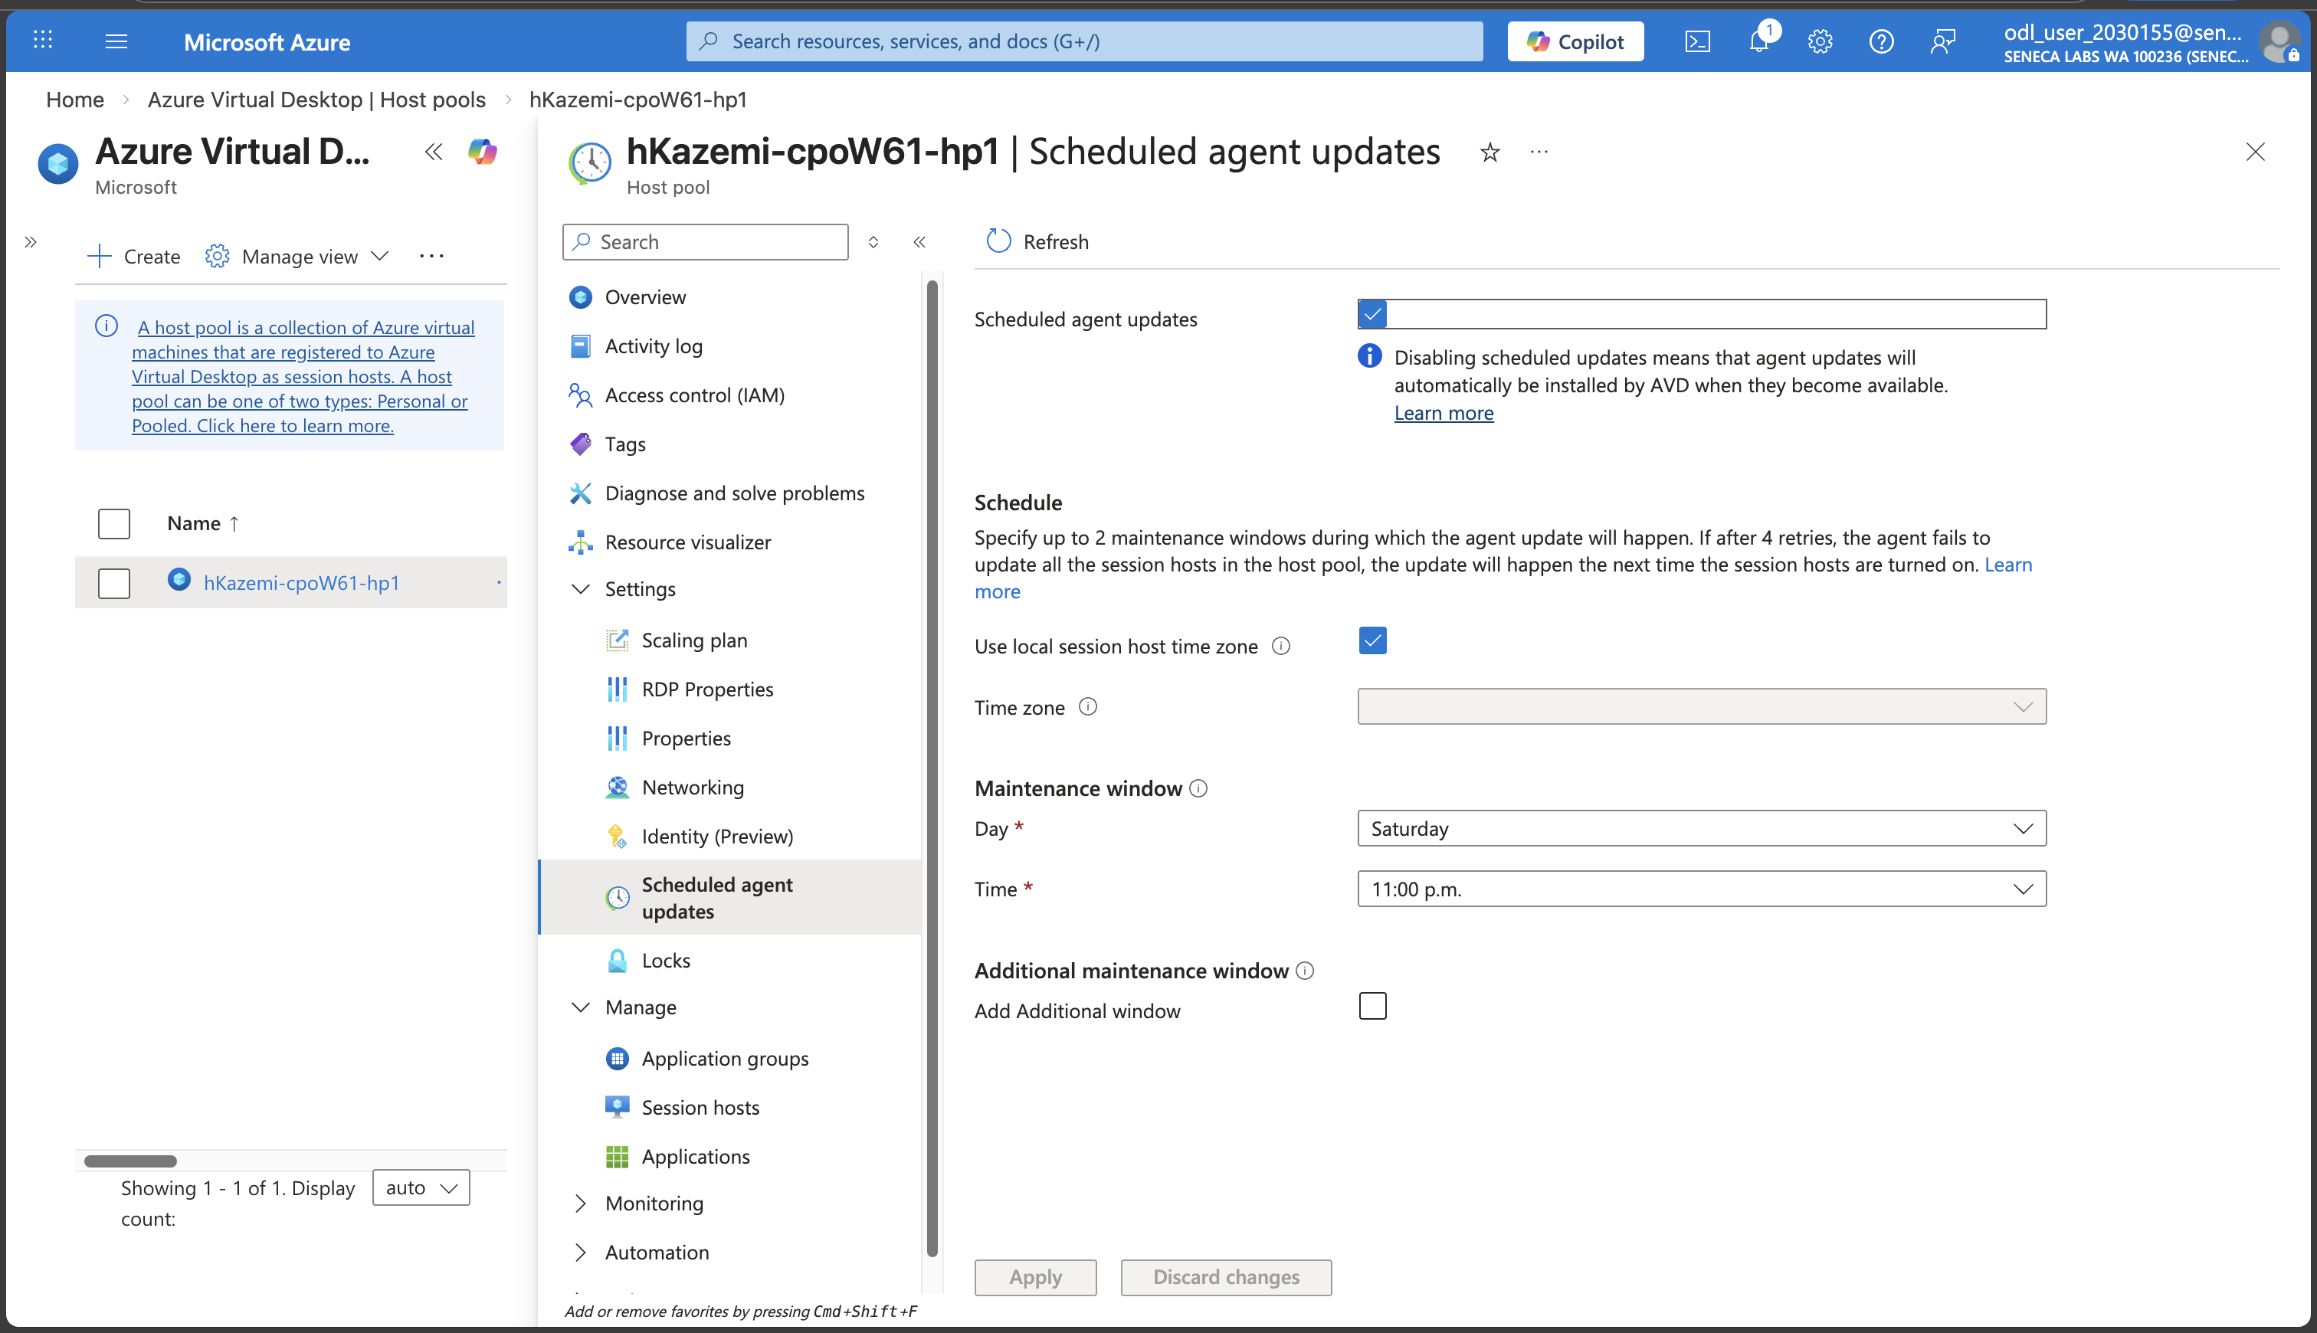Focus the resource menu Search field
The height and width of the screenshot is (1333, 2317).
pos(706,241)
